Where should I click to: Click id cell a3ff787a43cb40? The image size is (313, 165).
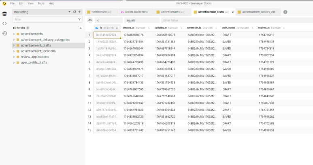(x=107, y=110)
